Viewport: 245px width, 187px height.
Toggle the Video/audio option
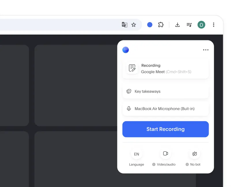click(x=165, y=154)
